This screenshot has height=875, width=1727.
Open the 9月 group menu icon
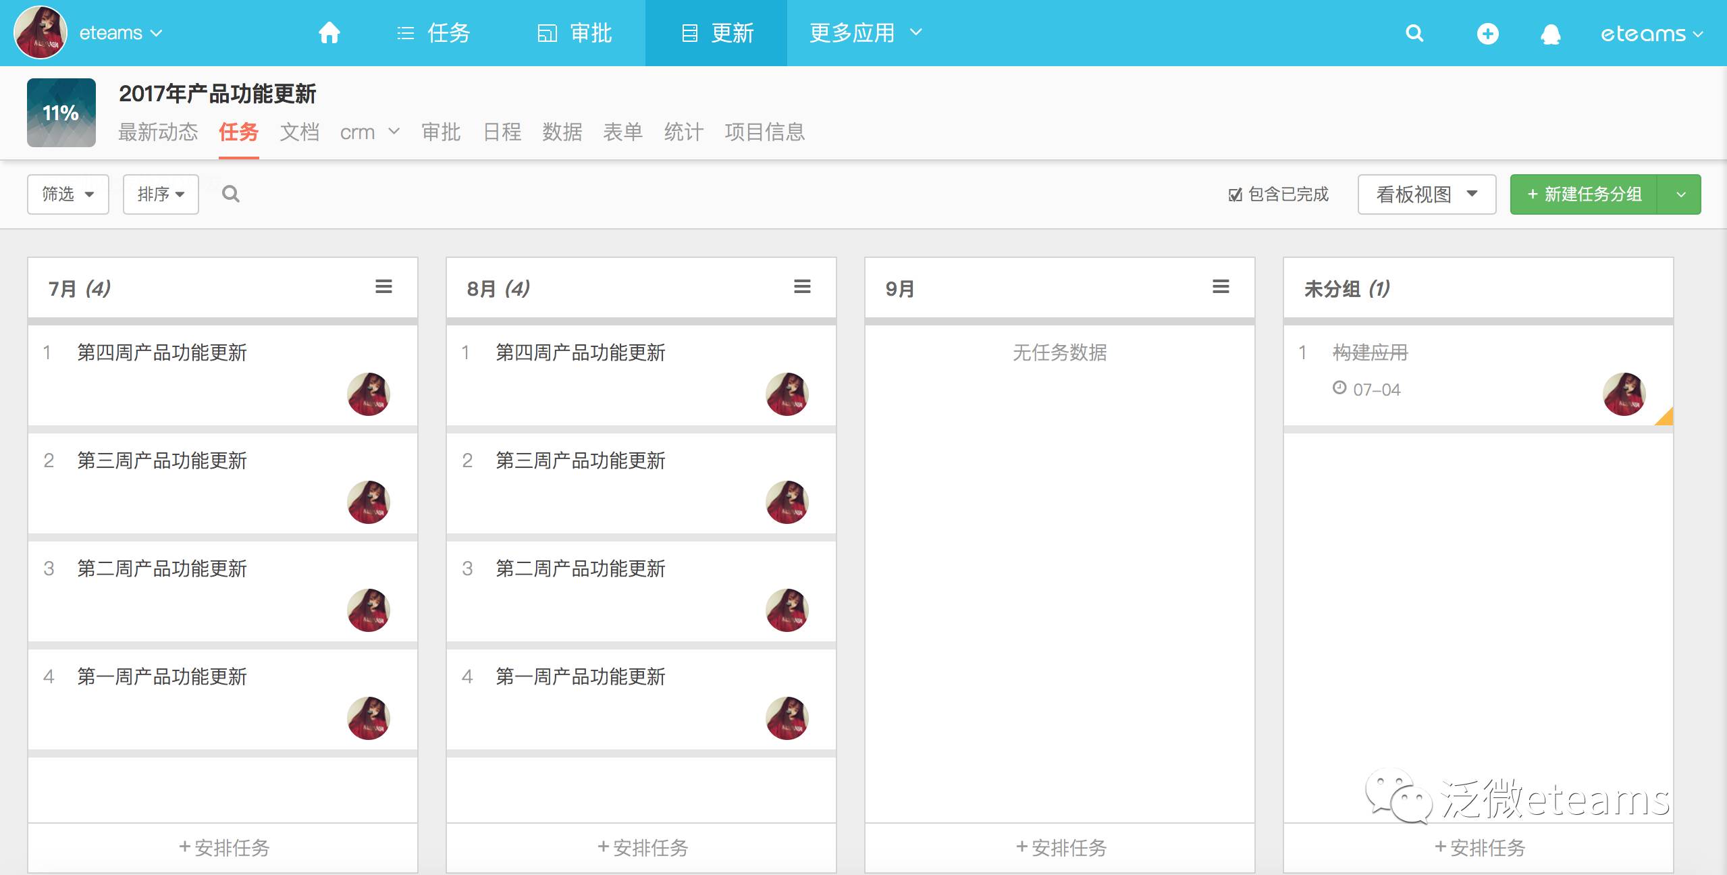(1221, 287)
